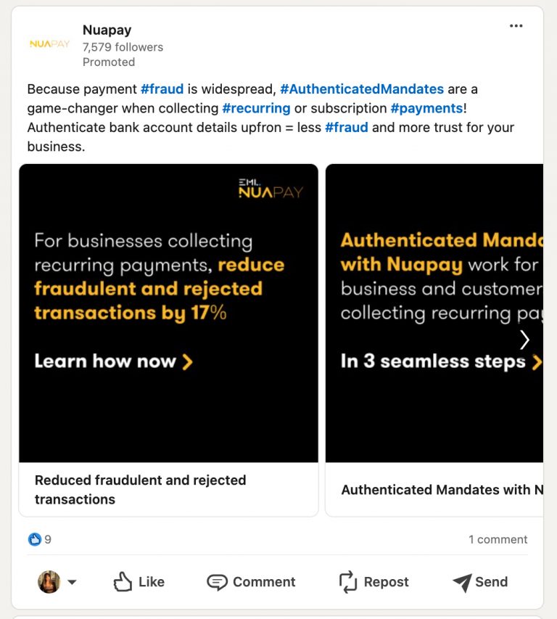Click the blue like reaction icon
Viewport: 557px width, 619px height.
[35, 539]
